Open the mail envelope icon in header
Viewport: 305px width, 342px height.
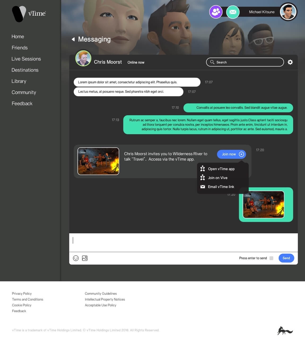[233, 12]
